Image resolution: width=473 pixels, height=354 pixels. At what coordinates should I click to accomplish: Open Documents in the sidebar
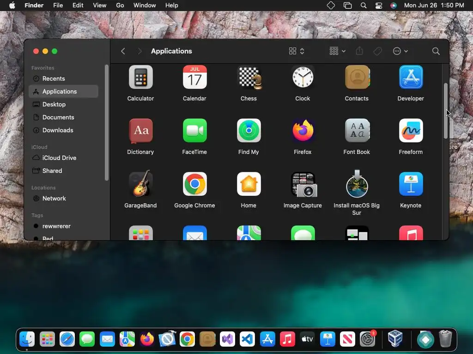pyautogui.click(x=63, y=118)
